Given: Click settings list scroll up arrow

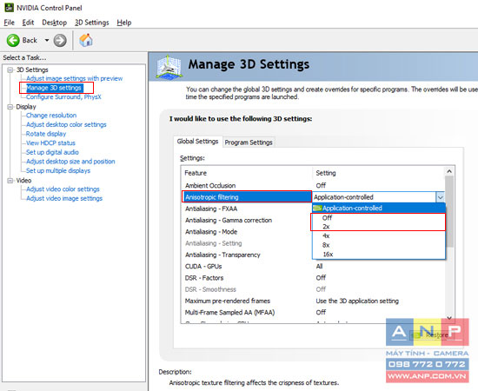Looking at the screenshot, I should click(449, 171).
